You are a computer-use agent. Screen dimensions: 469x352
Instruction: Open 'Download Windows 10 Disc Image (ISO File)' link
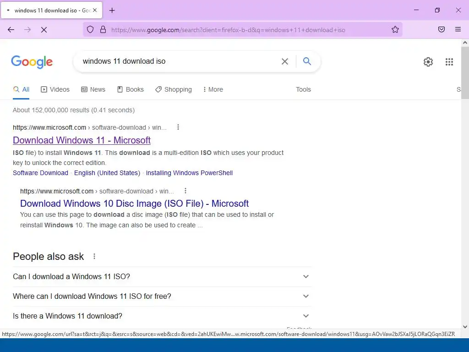(134, 203)
